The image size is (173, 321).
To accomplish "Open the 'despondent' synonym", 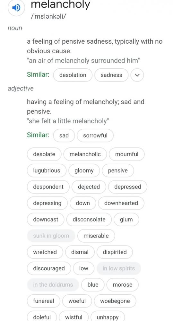I will 48,187.
